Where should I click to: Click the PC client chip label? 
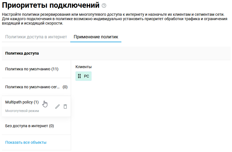click(x=87, y=76)
